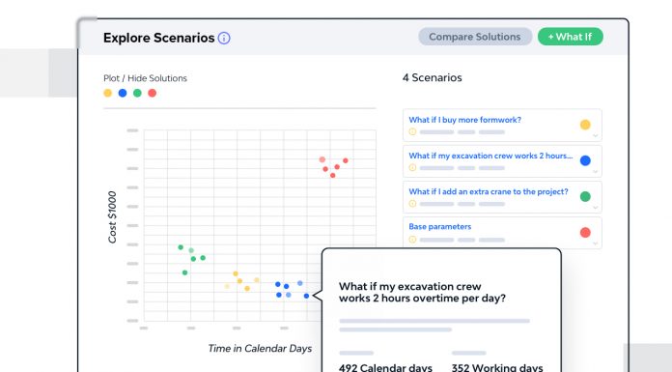Select the topmost green point in the scatter plot
Image resolution: width=672 pixels, height=372 pixels.
(x=181, y=247)
